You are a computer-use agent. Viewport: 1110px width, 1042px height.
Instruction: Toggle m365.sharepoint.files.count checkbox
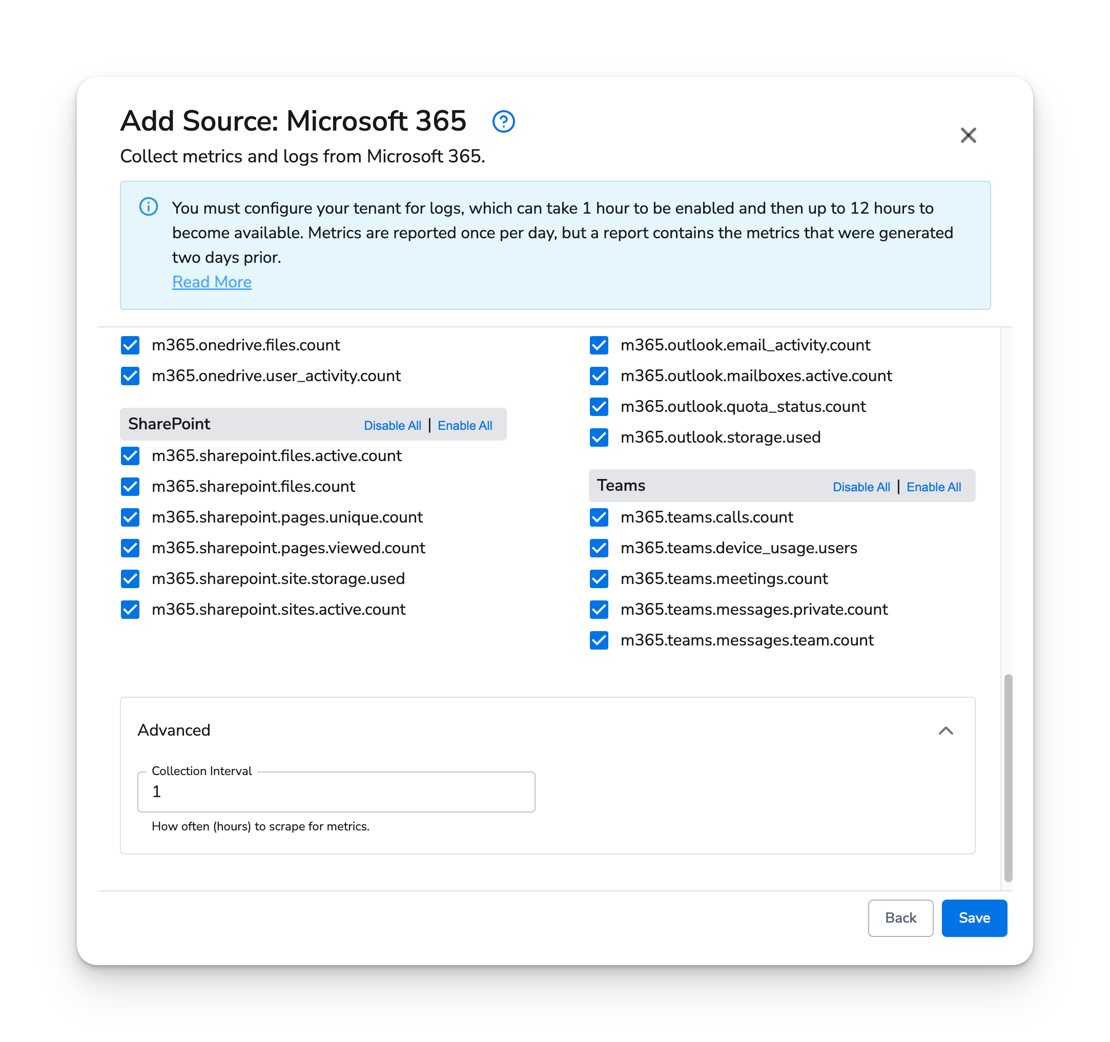[130, 486]
